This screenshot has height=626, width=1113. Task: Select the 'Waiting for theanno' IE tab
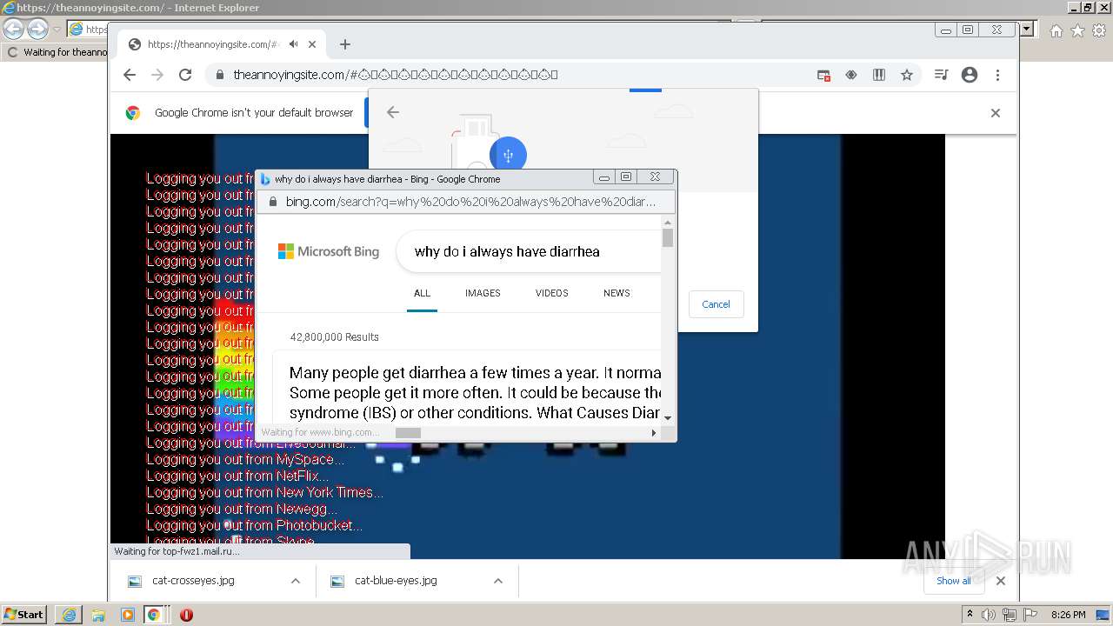pos(57,52)
